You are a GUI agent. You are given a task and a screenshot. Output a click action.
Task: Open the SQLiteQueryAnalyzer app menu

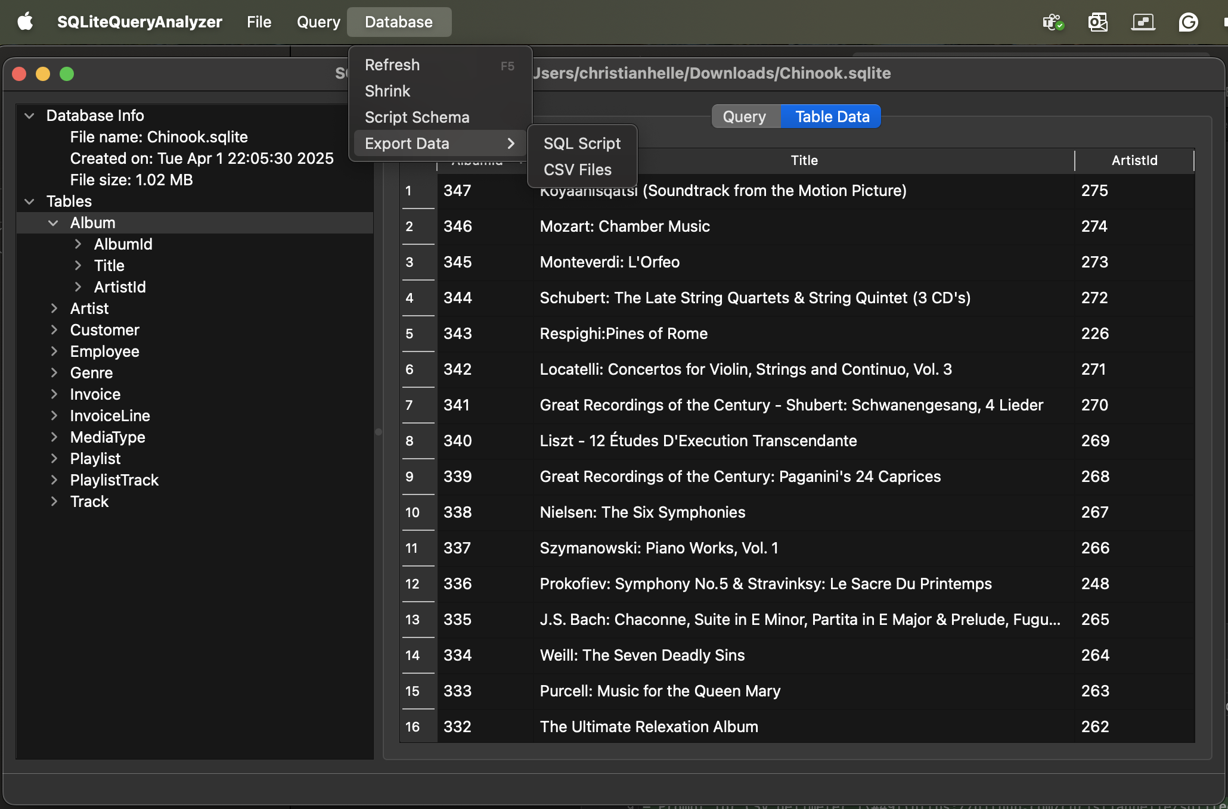coord(139,22)
